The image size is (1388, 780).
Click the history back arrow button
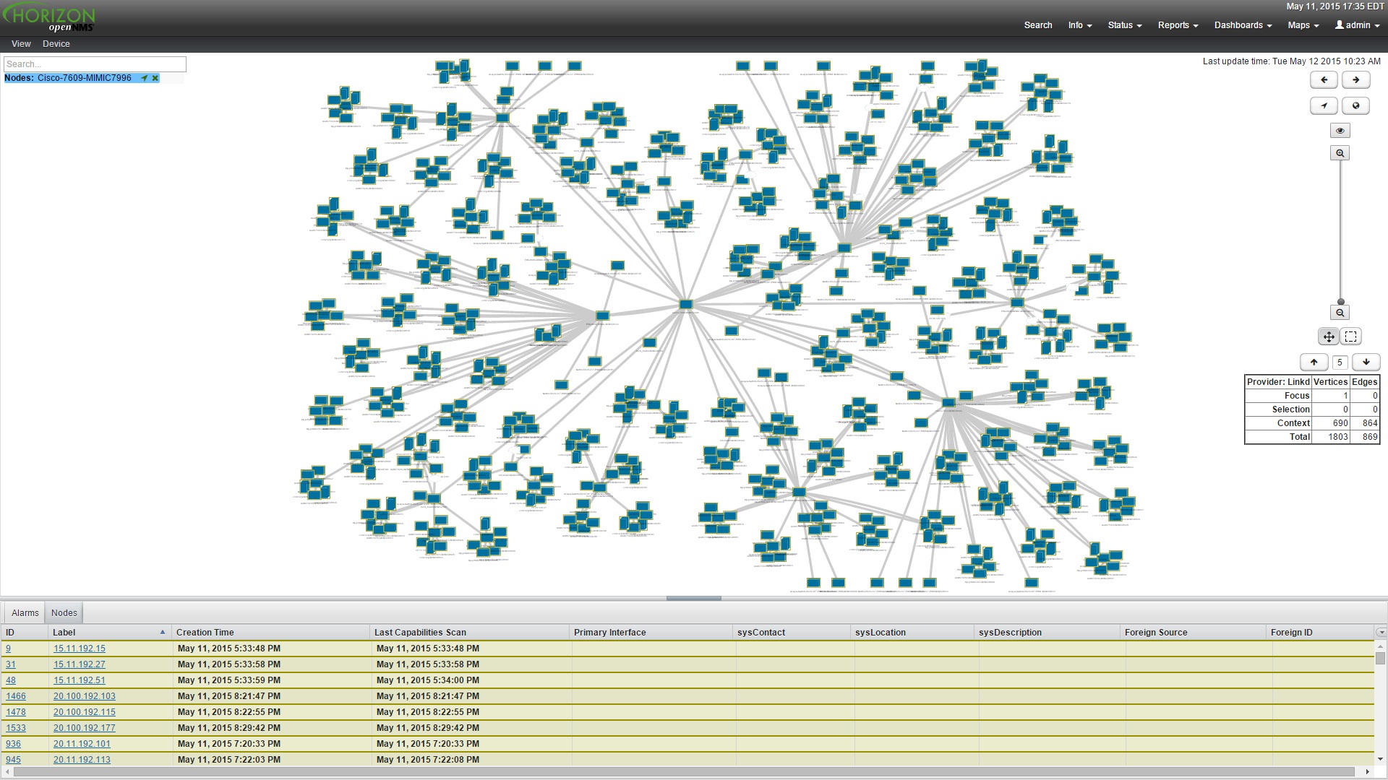[1324, 80]
